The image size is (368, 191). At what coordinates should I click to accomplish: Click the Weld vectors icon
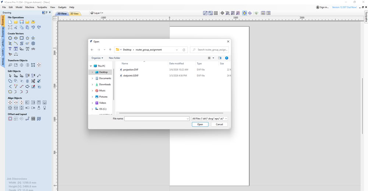pos(10,81)
